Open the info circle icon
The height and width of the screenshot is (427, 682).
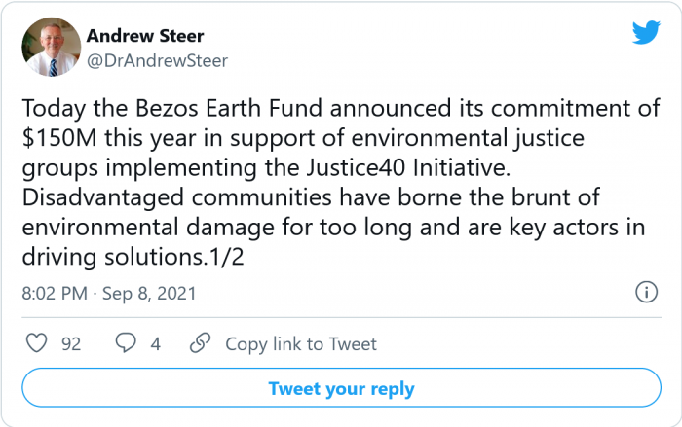tap(645, 291)
